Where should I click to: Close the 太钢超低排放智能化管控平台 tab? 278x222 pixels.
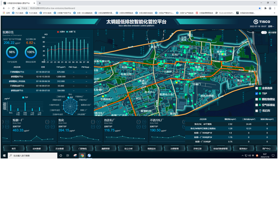tap(34, 3)
